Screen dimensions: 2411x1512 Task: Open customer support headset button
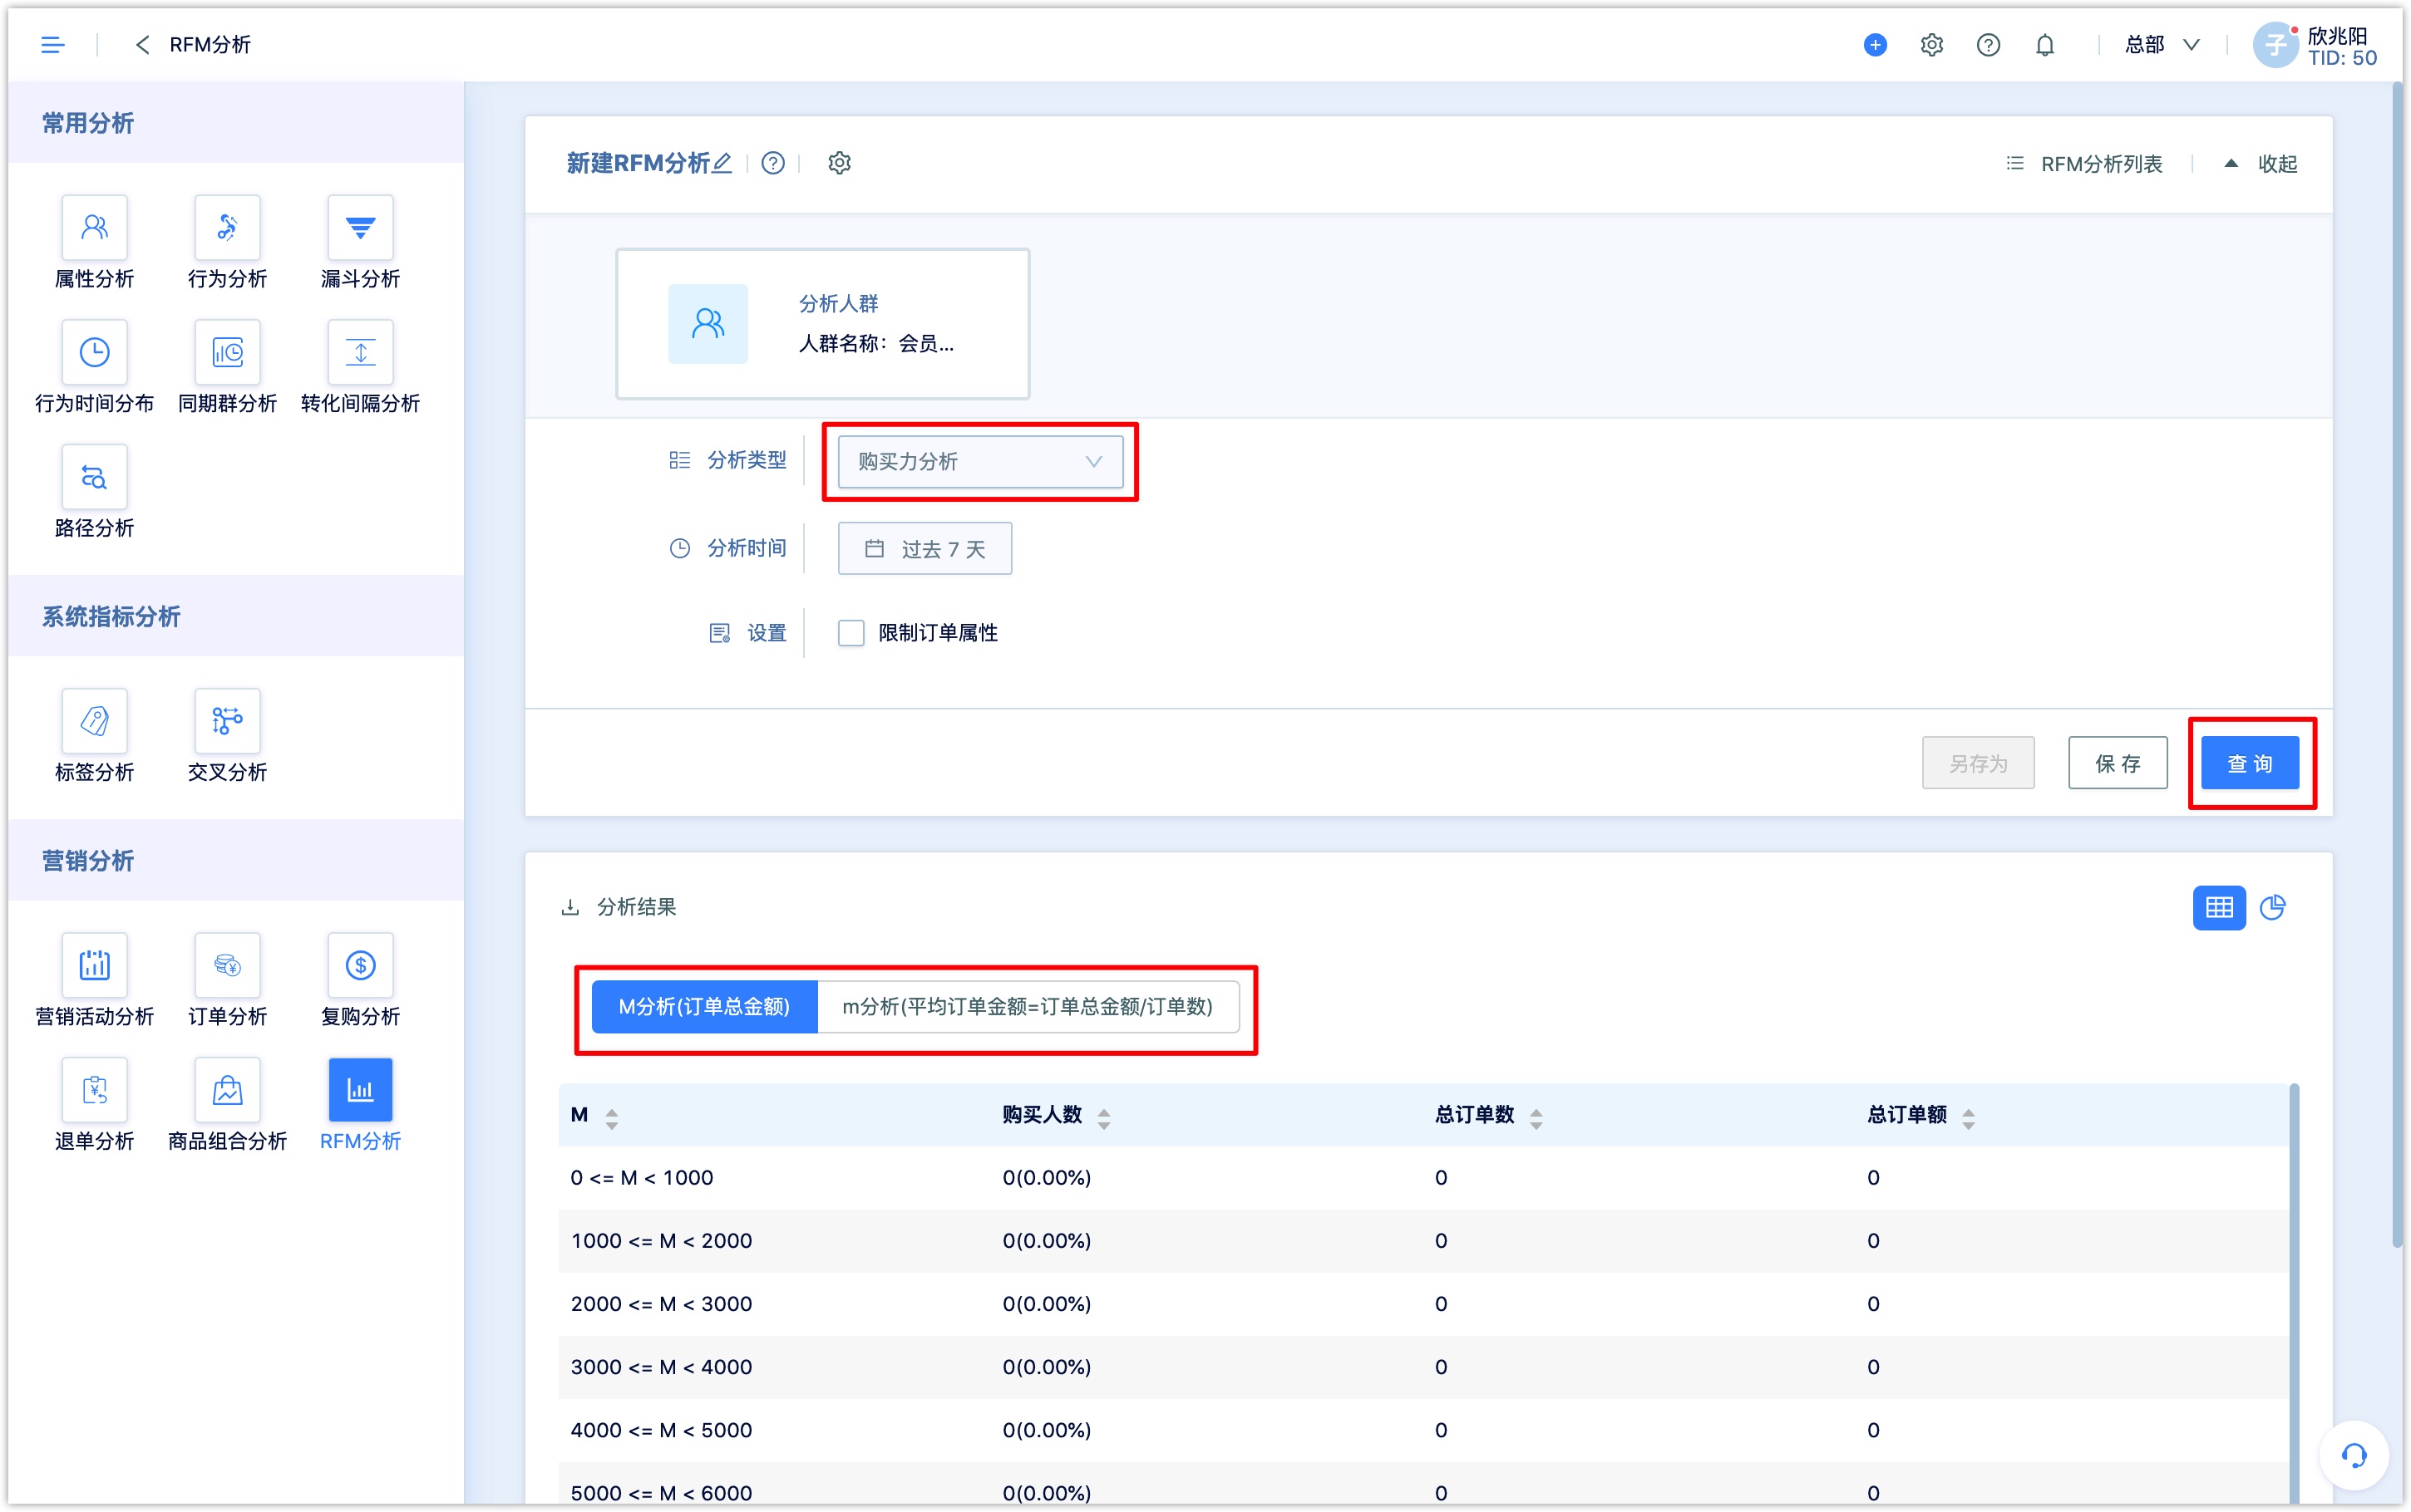coord(2353,1455)
